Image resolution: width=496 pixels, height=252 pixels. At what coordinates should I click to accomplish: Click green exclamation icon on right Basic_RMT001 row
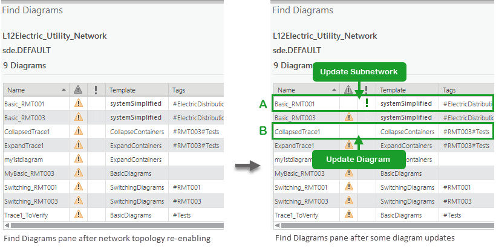[x=367, y=103]
